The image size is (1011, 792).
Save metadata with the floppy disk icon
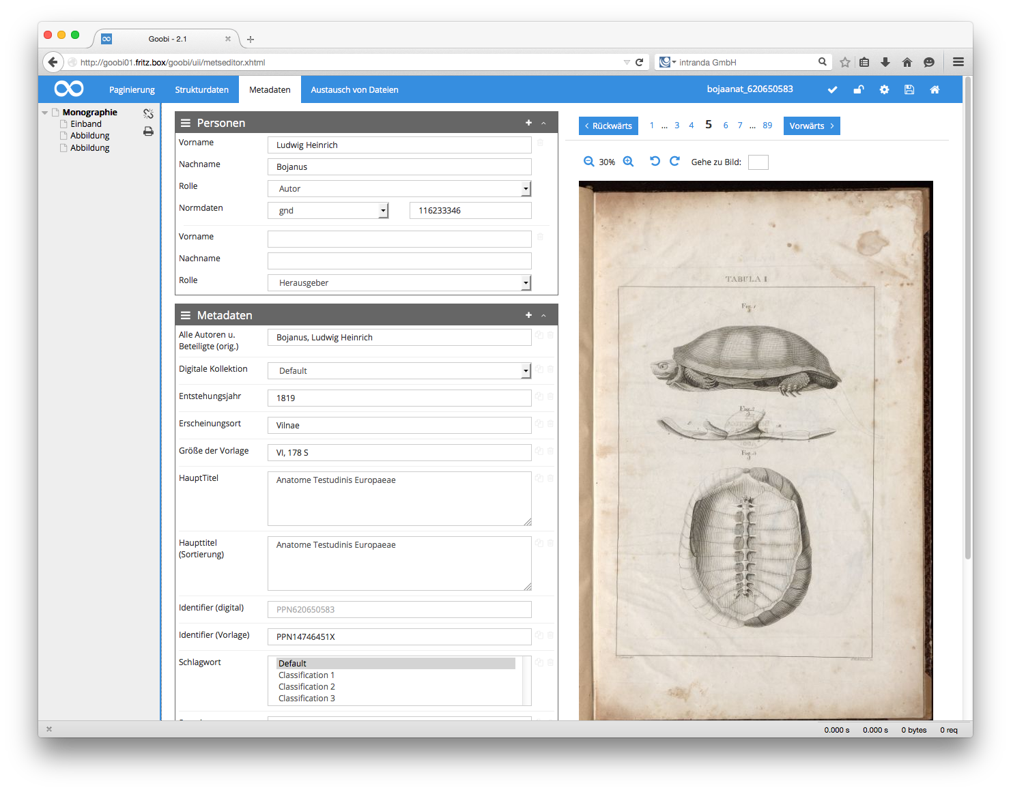[x=909, y=89]
